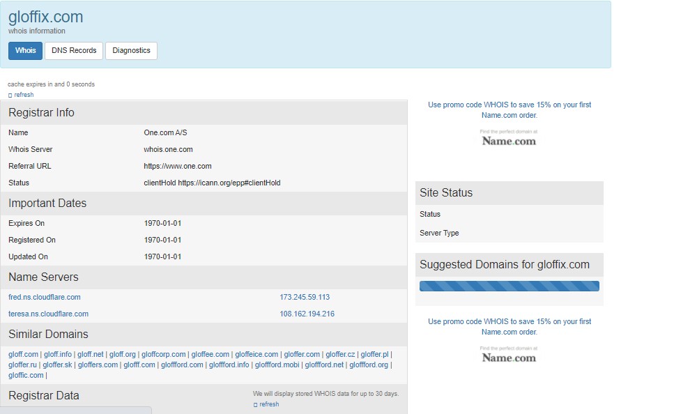The width and height of the screenshot is (674, 414).
Task: Click Server Type label in Site Status
Action: point(439,233)
